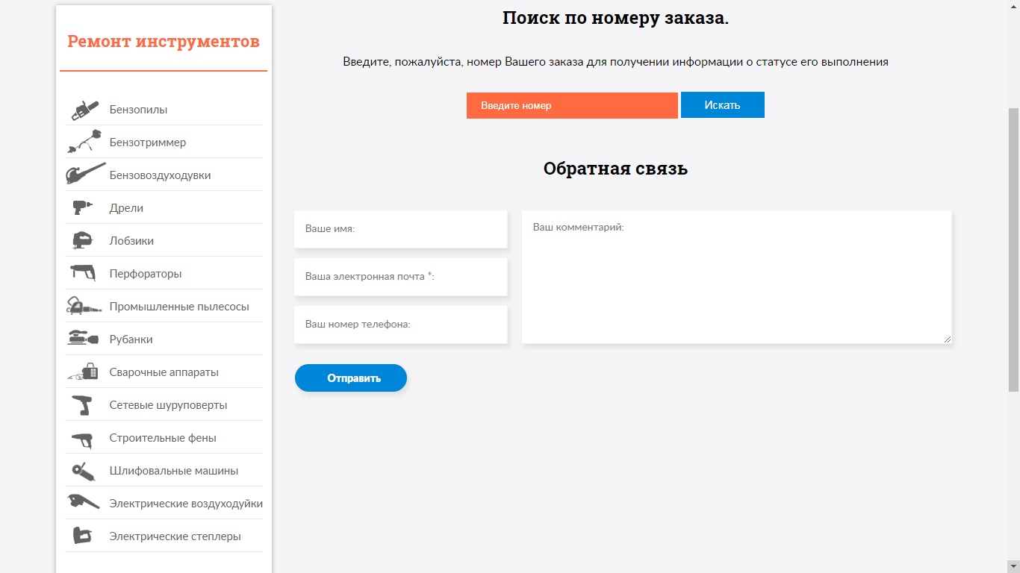The width and height of the screenshot is (1020, 573).
Task: Click the trimmer icon beside Бензотриммер
Action: 83,142
